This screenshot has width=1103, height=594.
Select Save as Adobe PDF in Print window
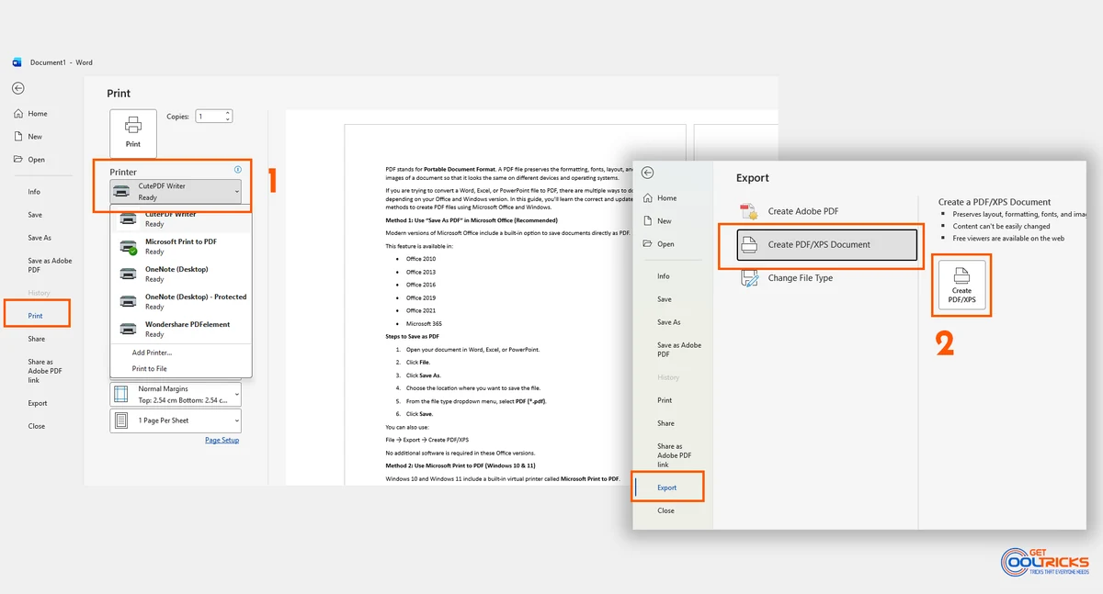(x=50, y=265)
